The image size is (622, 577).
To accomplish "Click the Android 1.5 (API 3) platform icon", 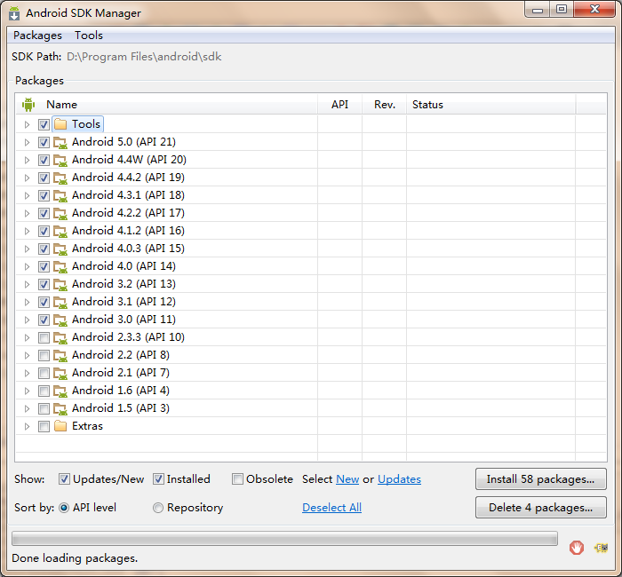I will pos(60,408).
